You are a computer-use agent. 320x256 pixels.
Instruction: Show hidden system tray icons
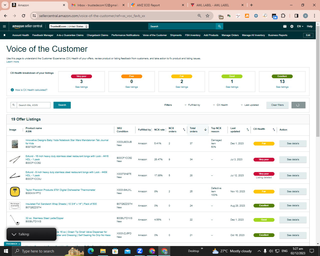coord(259,251)
